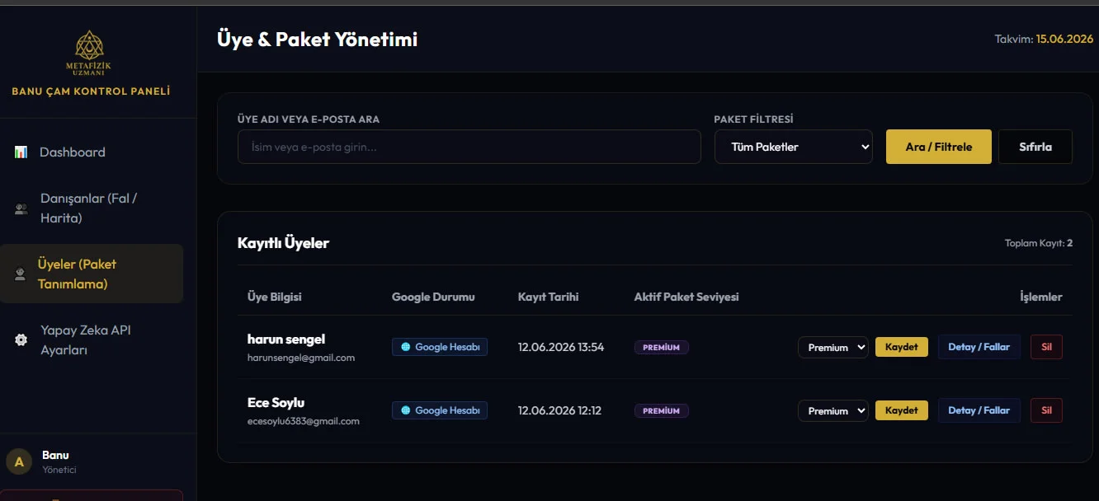Click the "Kayıt Tarihi" column header
This screenshot has width=1099, height=501.
[x=548, y=297]
